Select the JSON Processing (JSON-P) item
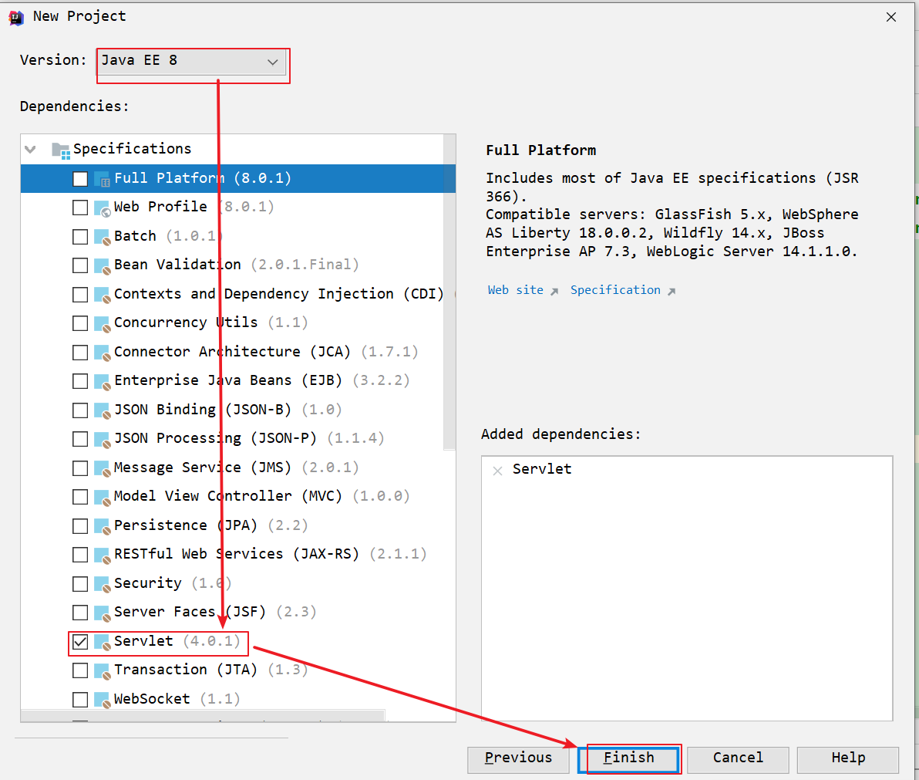 pos(215,438)
